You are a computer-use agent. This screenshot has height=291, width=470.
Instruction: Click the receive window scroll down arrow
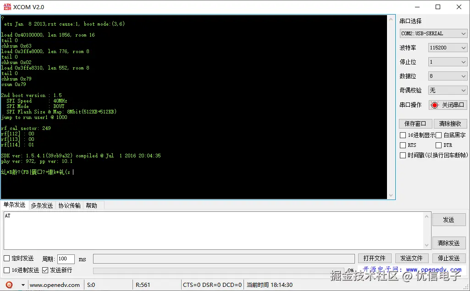click(391, 195)
